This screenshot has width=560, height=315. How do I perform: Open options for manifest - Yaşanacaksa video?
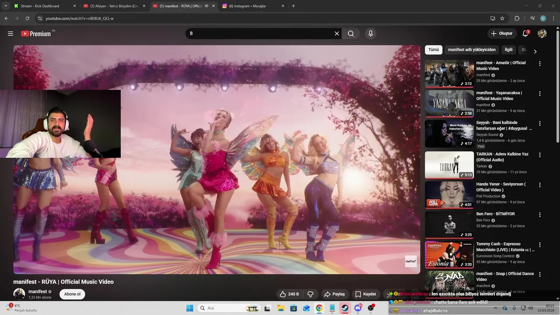click(540, 94)
